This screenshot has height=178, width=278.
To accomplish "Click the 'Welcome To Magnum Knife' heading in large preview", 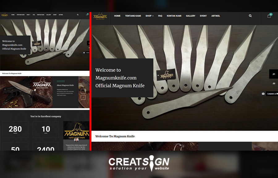I will point(115,136).
